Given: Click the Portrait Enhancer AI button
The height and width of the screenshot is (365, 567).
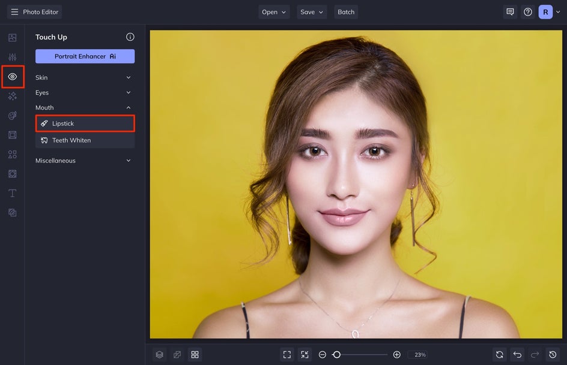Looking at the screenshot, I should click(x=85, y=56).
